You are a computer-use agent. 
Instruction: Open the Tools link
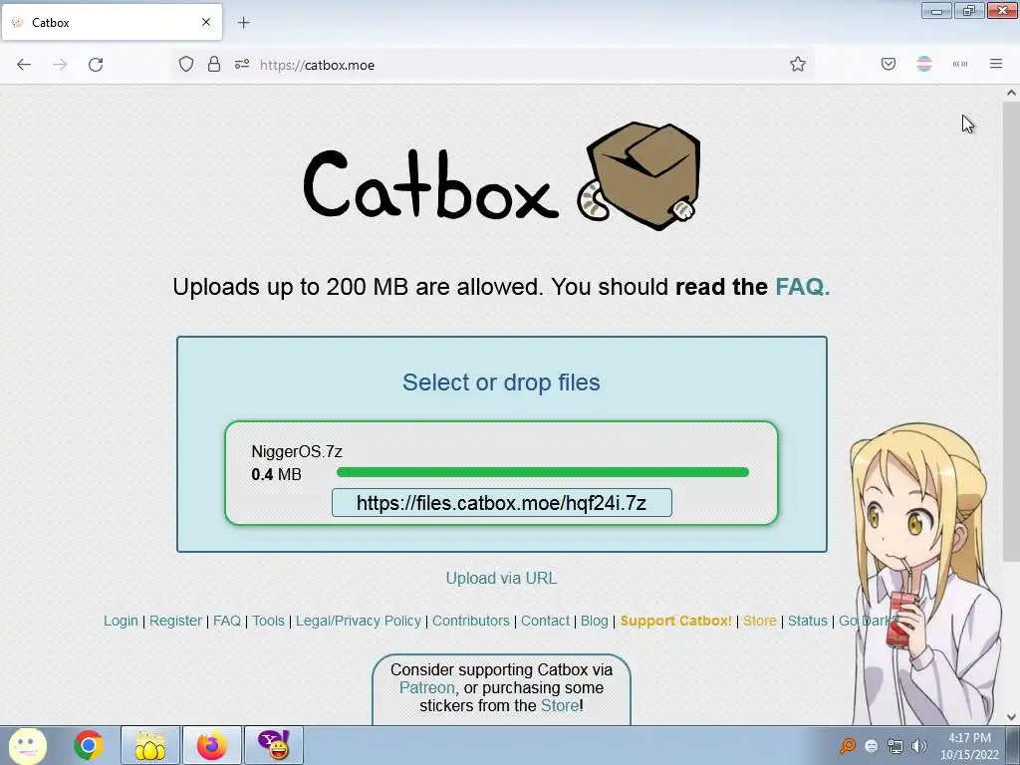point(269,621)
